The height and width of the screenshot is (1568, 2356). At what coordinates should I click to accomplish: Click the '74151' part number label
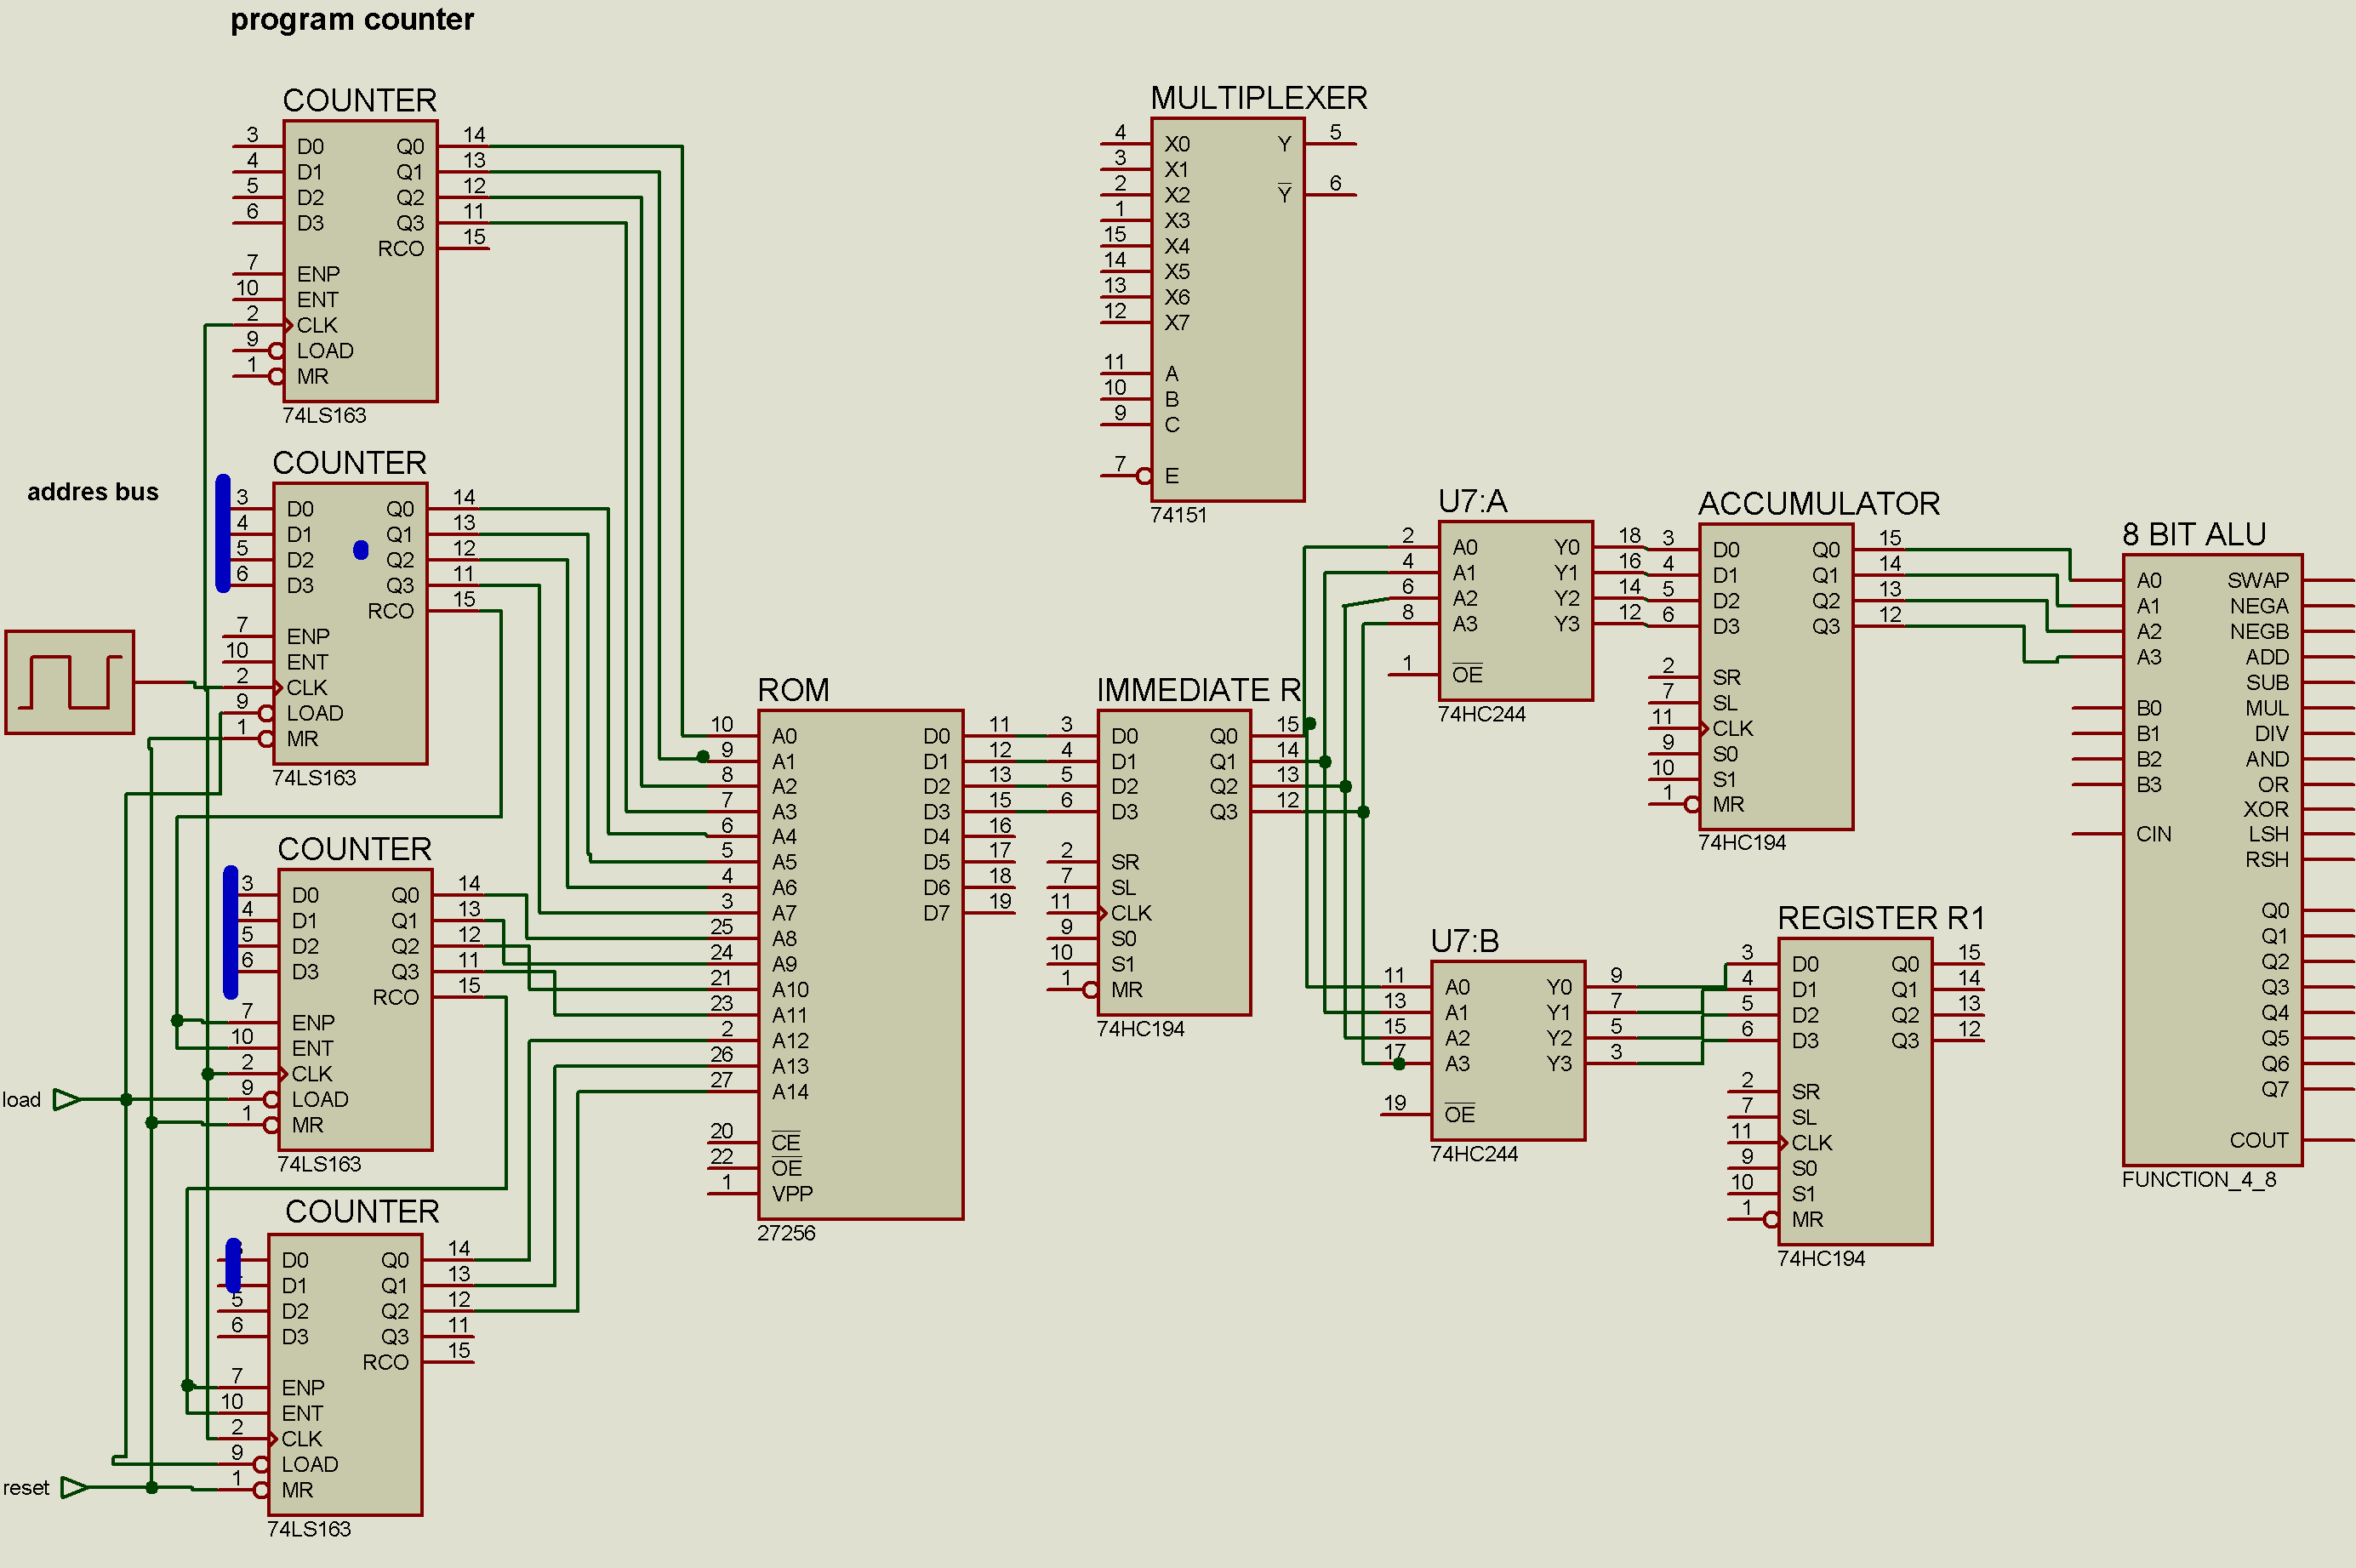[x=1178, y=515]
